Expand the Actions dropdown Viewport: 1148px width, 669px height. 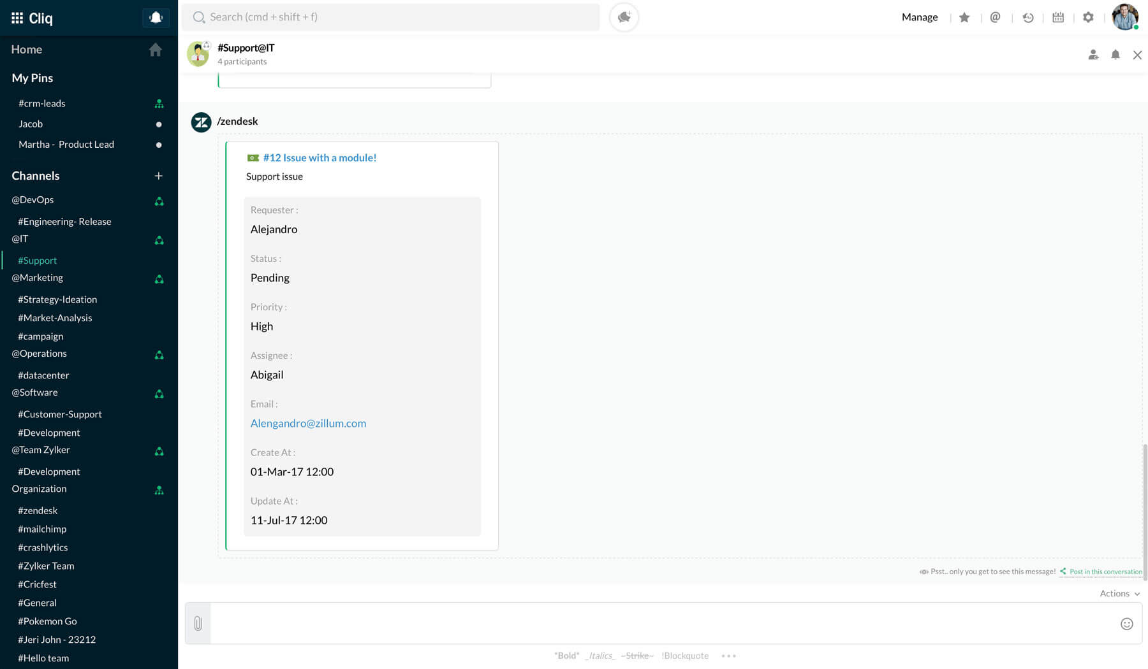click(x=1119, y=593)
